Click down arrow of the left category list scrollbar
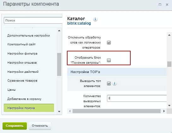This screenshot has width=172, height=133. click(59, 112)
